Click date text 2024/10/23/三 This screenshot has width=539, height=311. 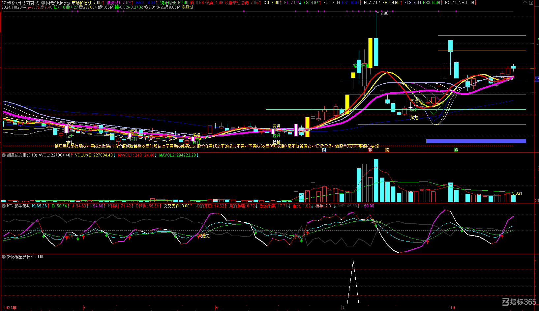[14, 7]
